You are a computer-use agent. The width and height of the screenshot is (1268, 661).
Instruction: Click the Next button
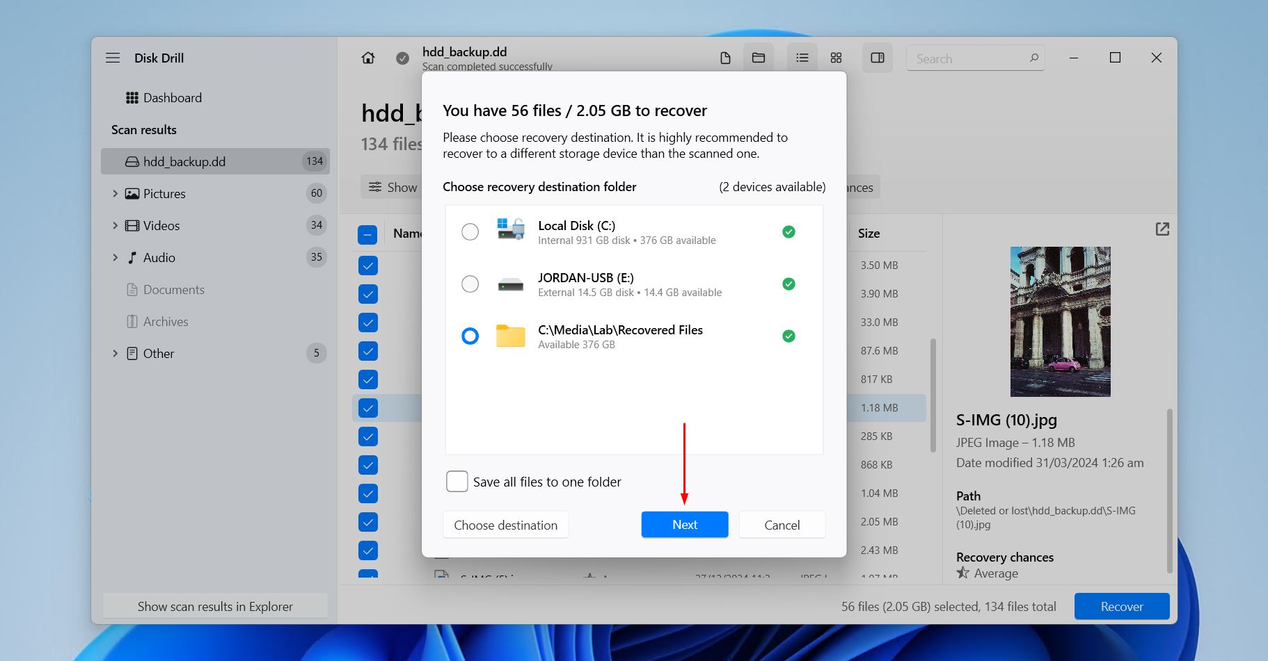tap(685, 525)
